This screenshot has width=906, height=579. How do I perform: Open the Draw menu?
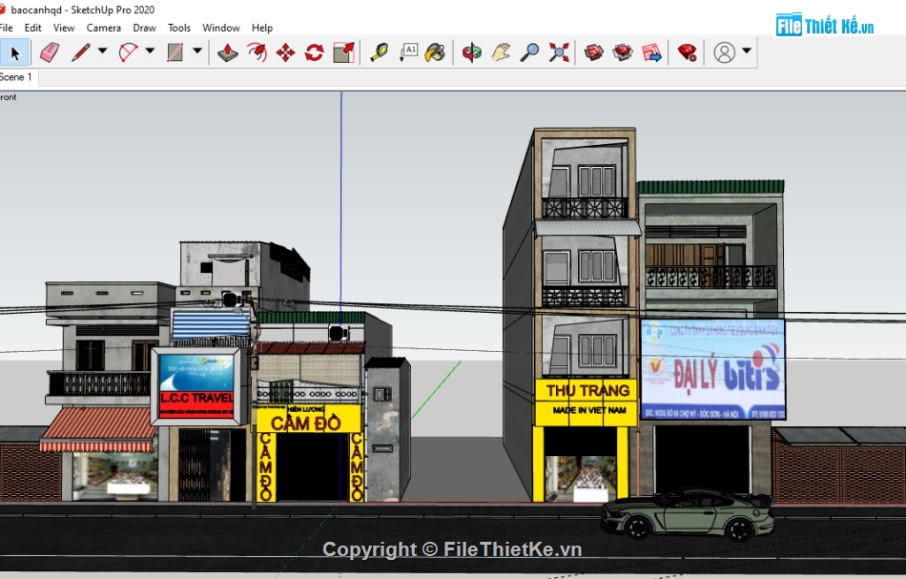(x=144, y=28)
